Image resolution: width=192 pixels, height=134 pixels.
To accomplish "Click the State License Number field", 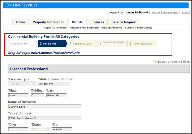I will pyautogui.click(x=54, y=84).
